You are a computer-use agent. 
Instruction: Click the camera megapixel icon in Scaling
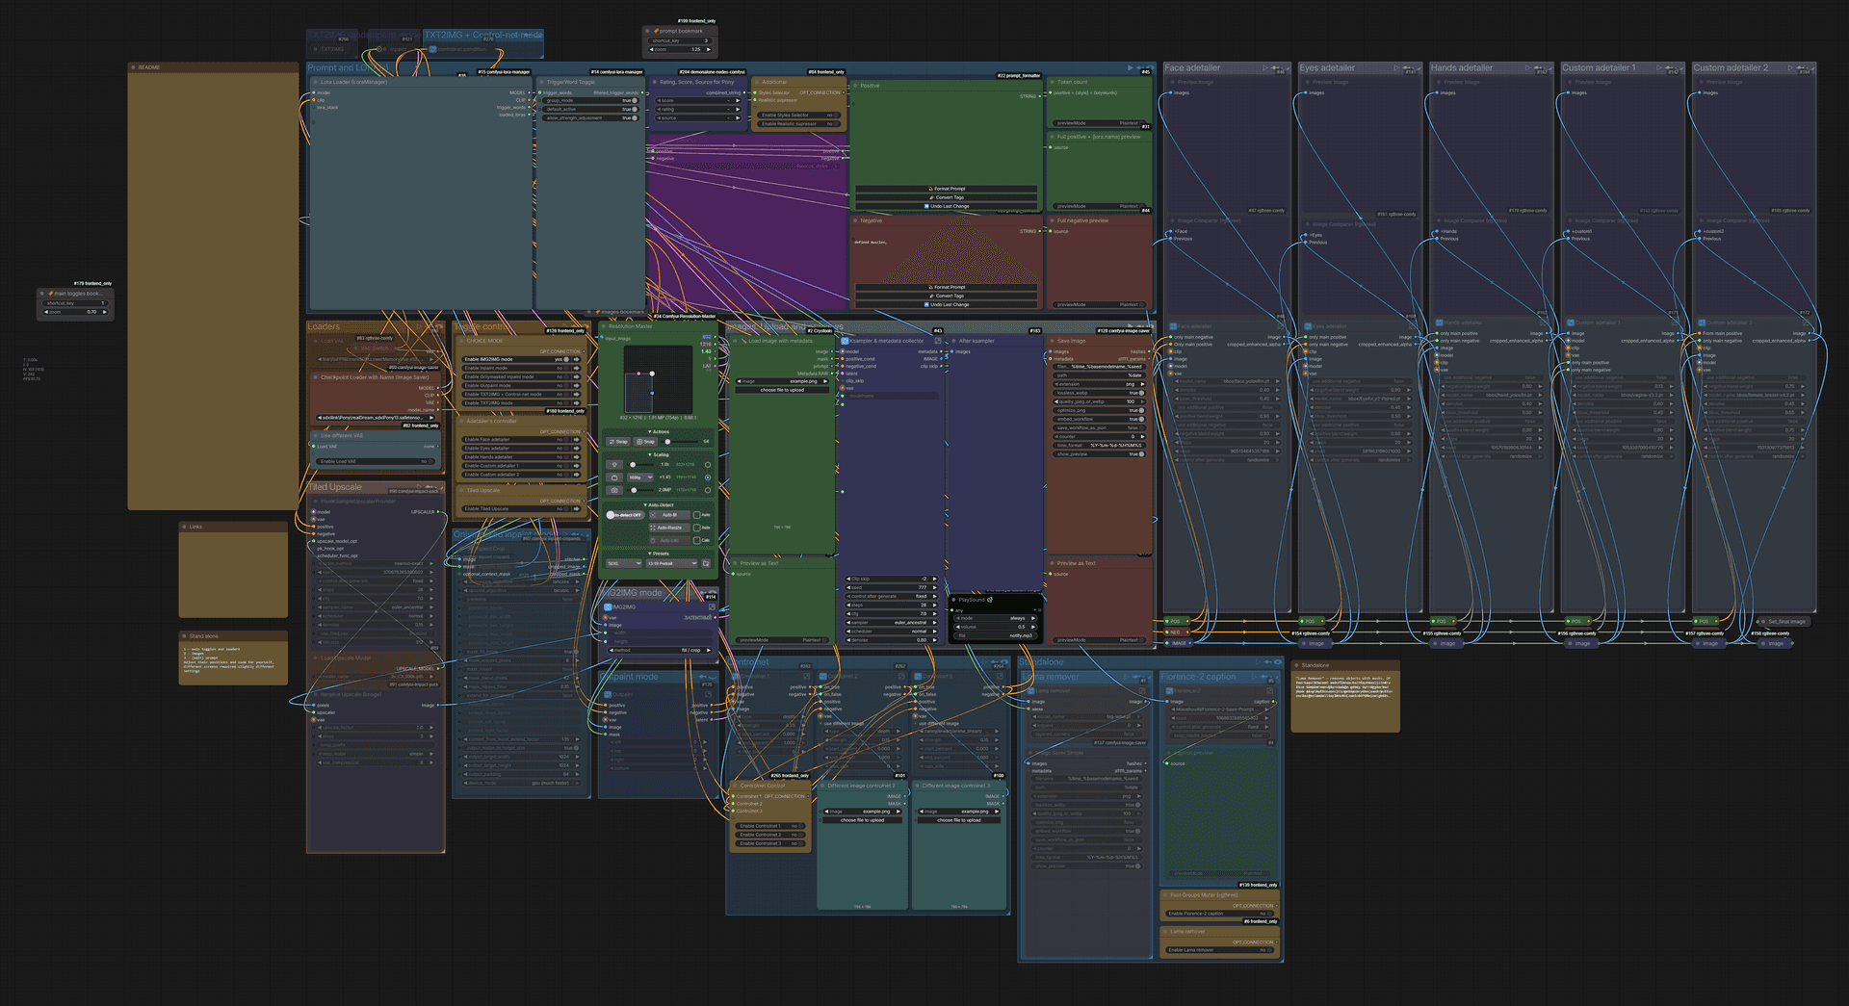(x=614, y=490)
